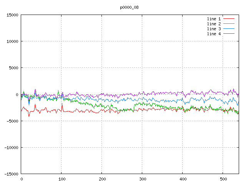Click the 400 x-axis tick label
The image size is (246, 184).
click(x=183, y=179)
